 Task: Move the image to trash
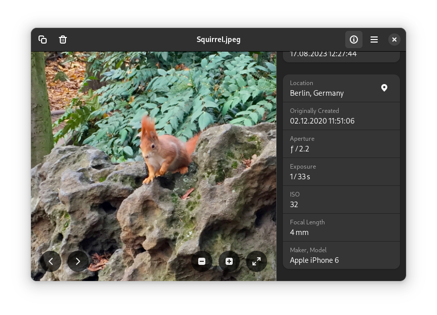point(63,40)
